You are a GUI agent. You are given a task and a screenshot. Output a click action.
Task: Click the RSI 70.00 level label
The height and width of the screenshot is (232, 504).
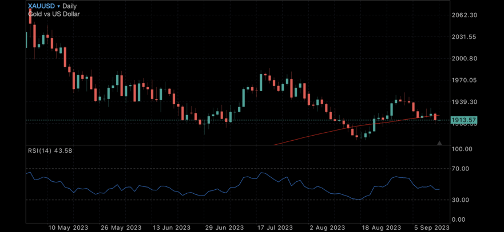point(461,169)
